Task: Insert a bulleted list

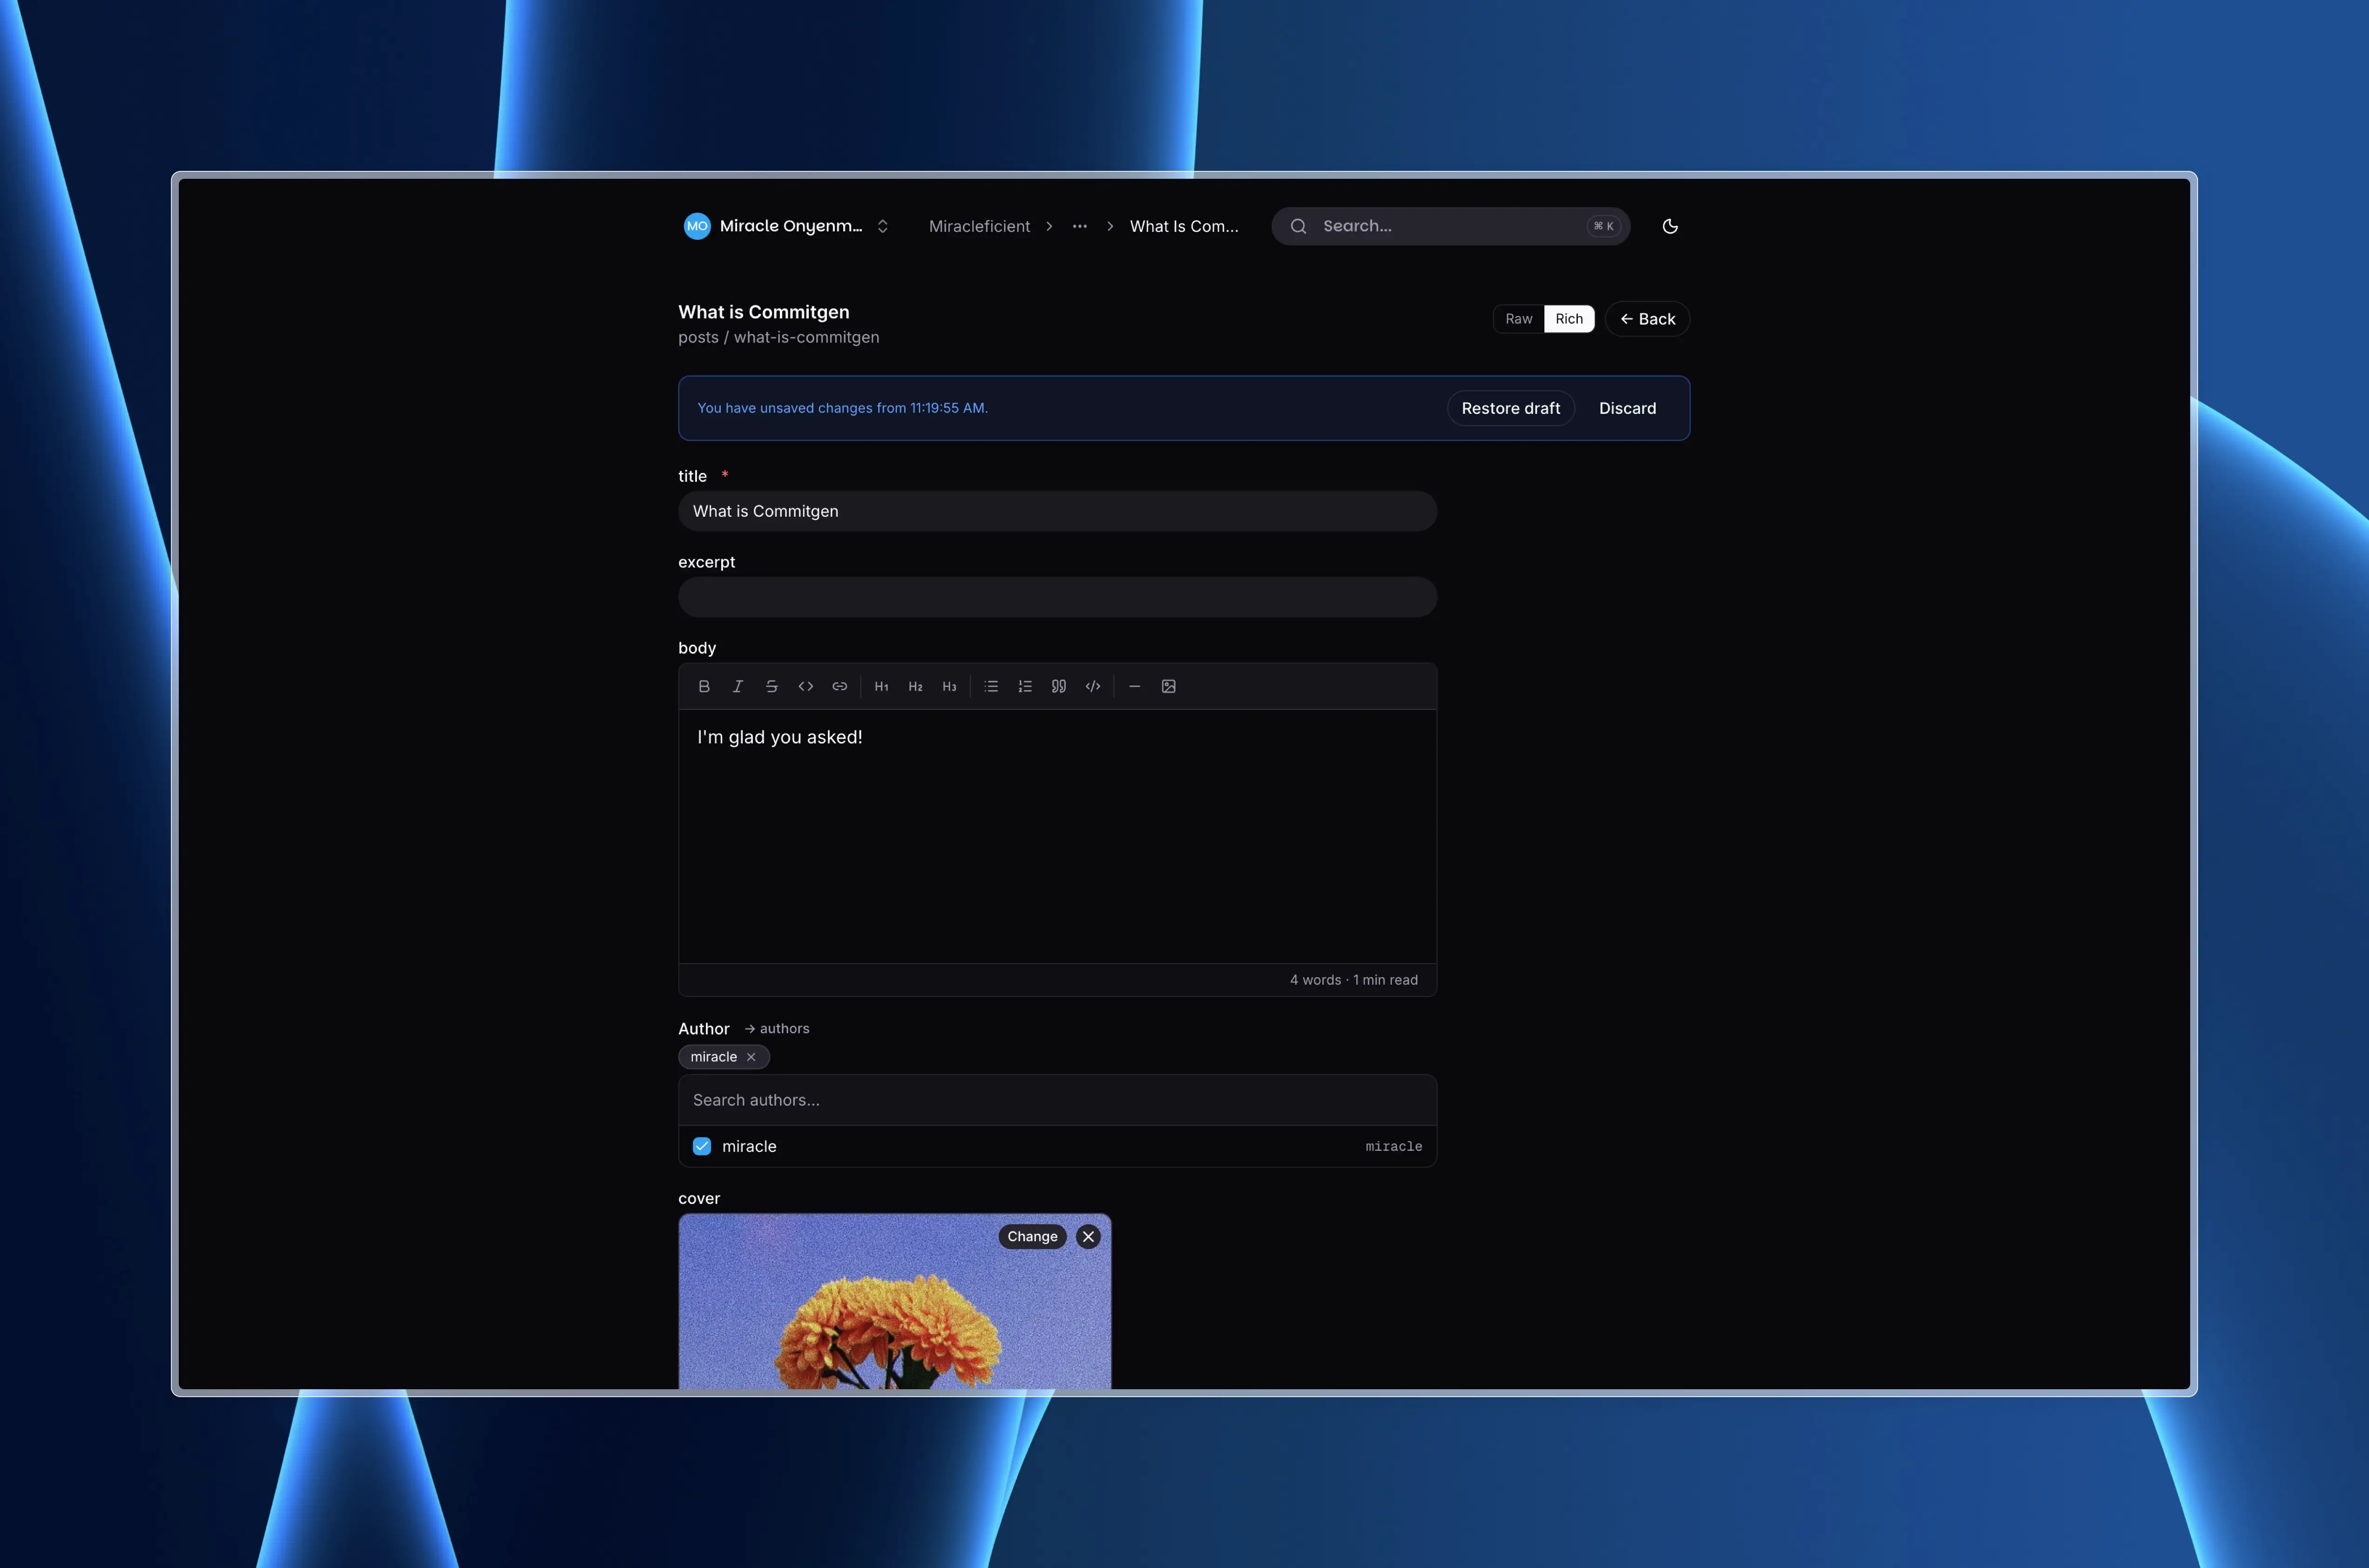Action: pos(991,686)
